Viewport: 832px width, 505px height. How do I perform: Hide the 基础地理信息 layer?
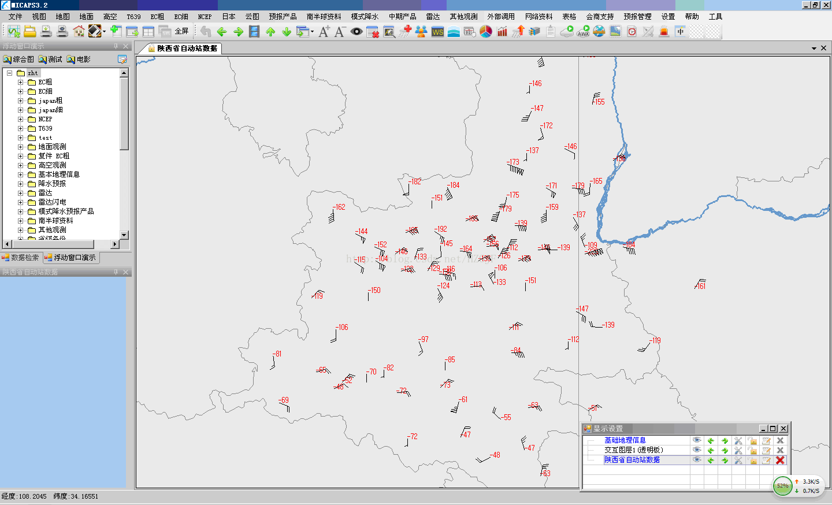pyautogui.click(x=696, y=440)
